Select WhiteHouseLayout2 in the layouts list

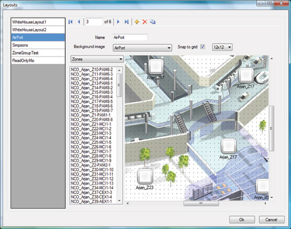[38, 30]
